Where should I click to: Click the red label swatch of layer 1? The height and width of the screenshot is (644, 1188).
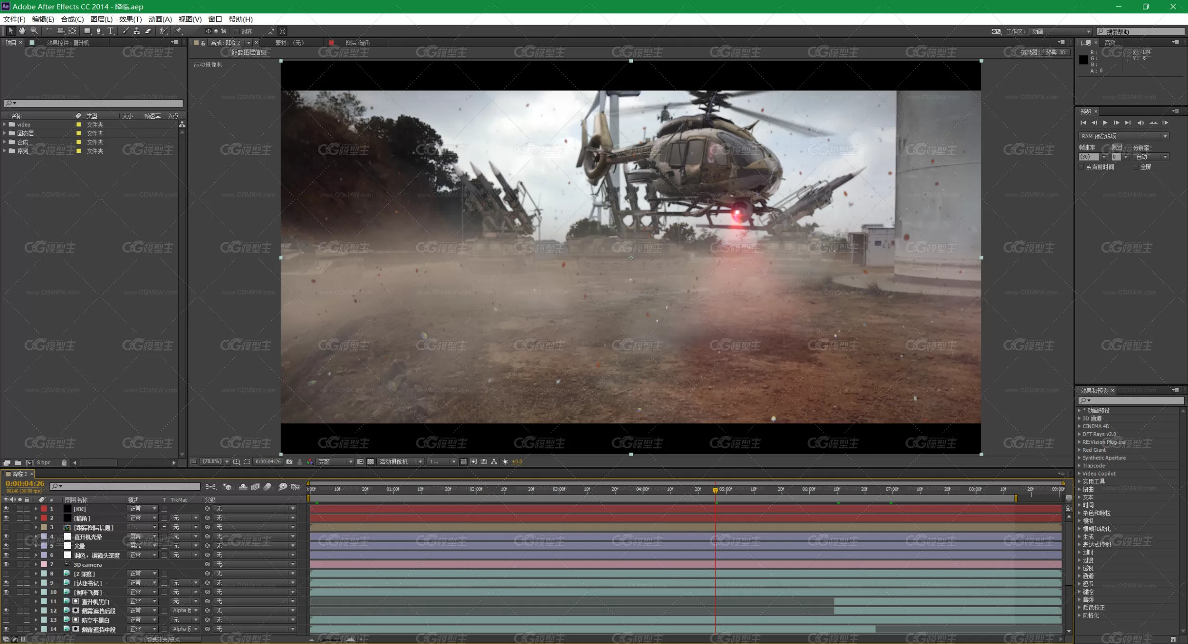44,509
